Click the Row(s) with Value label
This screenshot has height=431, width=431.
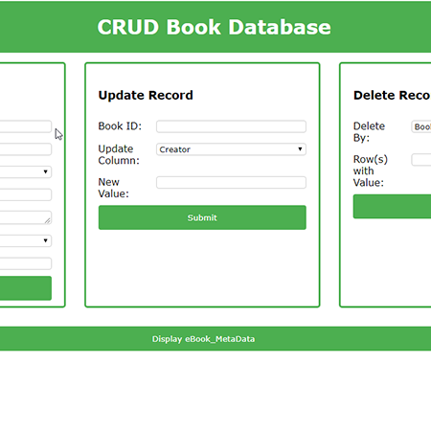pyautogui.click(x=371, y=170)
